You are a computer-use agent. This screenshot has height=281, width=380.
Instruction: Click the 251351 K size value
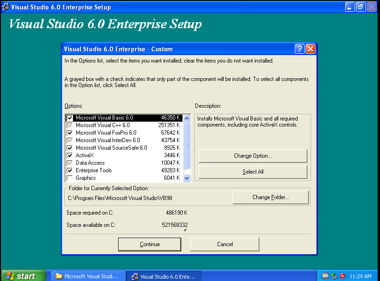[x=169, y=125]
